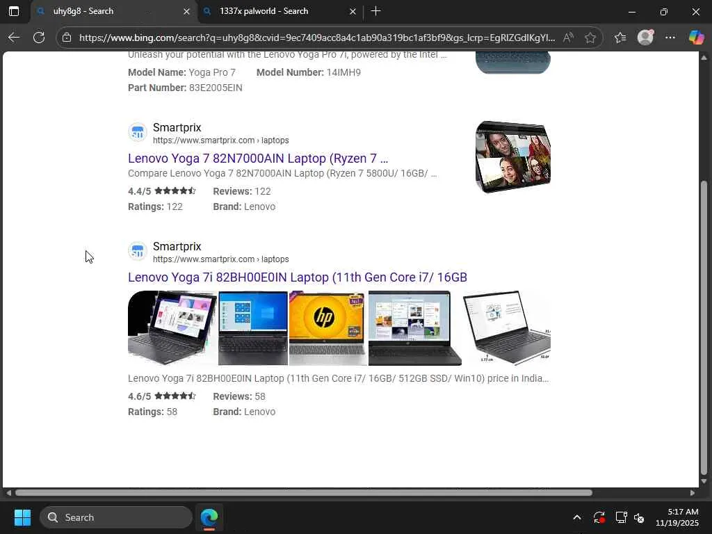Click the taskbar Search box
The image size is (712, 534).
116,517
